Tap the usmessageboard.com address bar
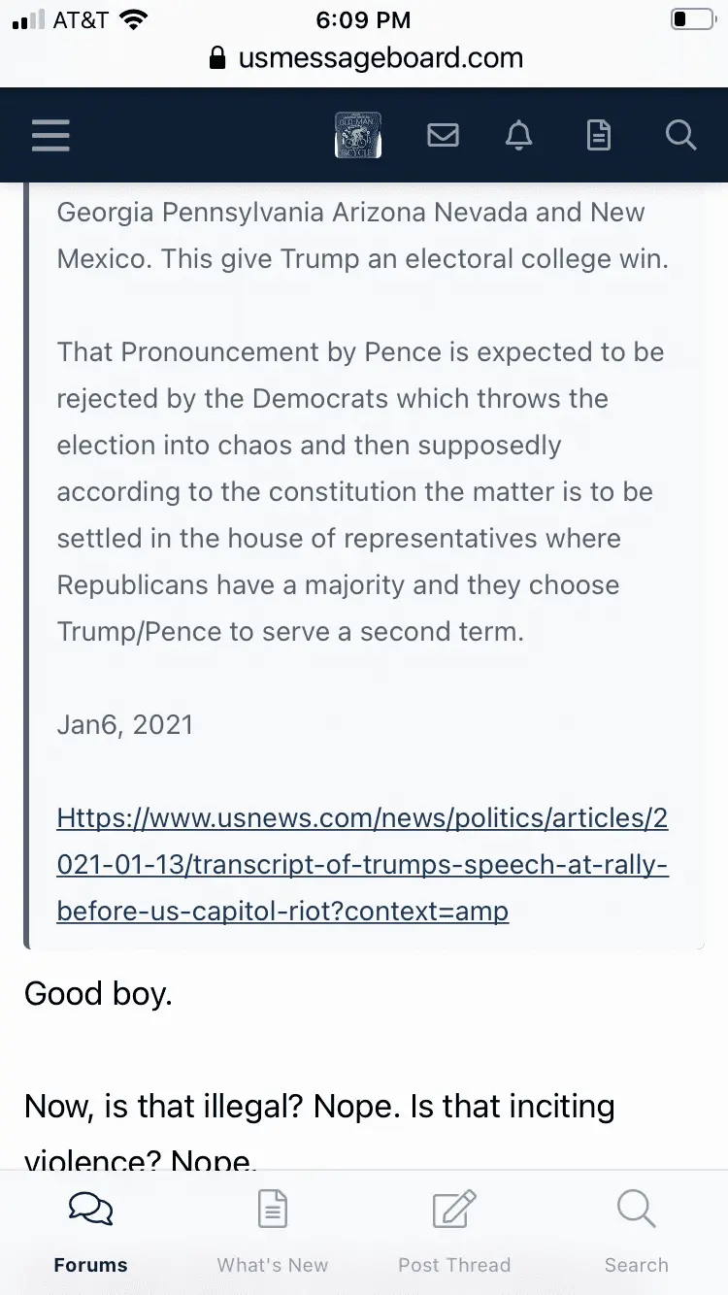This screenshot has width=728, height=1295. point(380,58)
